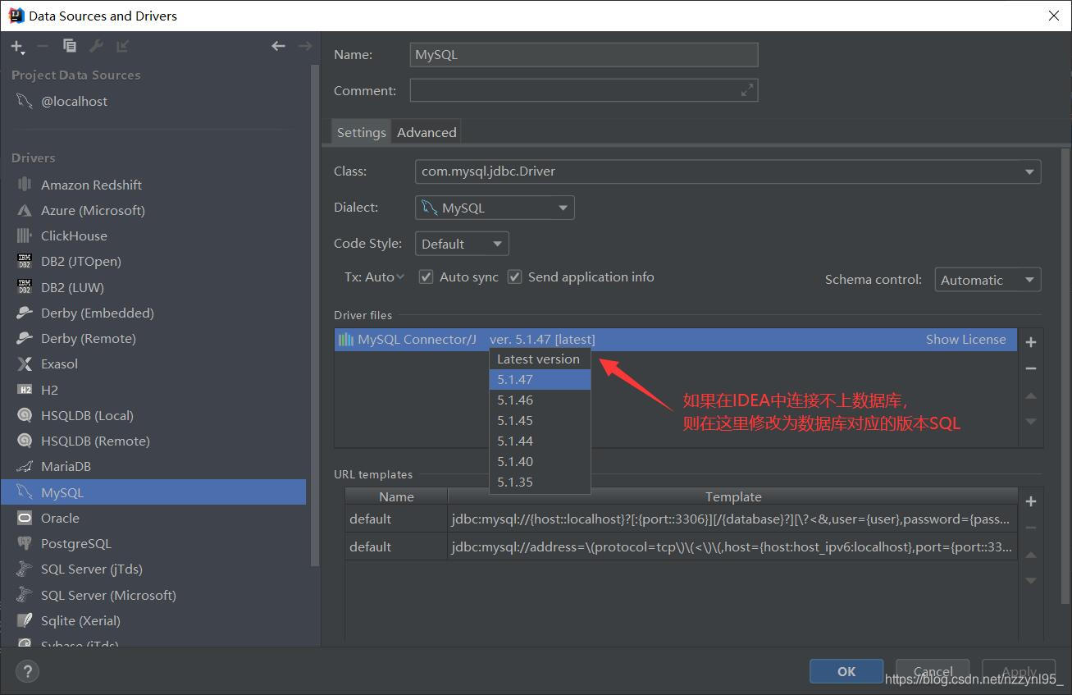Click the Cancel button
The width and height of the screenshot is (1072, 695).
pyautogui.click(x=933, y=671)
